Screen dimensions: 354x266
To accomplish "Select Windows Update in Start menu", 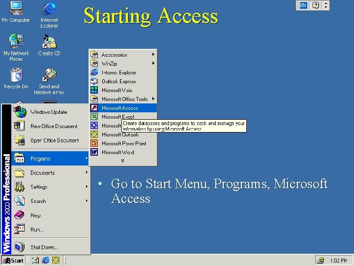I will (x=51, y=112).
